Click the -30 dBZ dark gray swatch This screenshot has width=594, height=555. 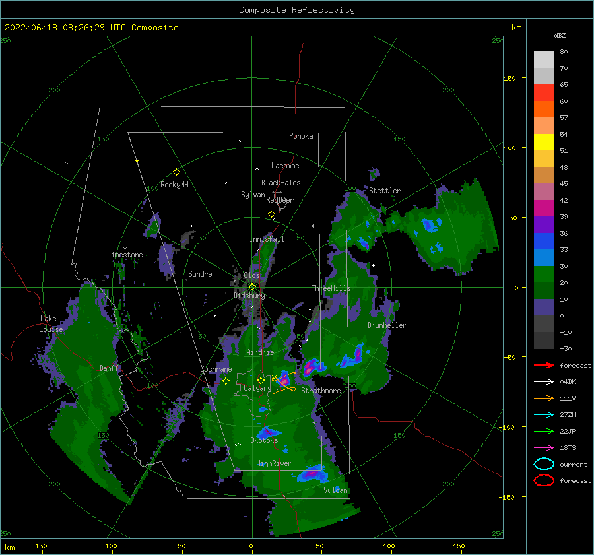pos(544,341)
